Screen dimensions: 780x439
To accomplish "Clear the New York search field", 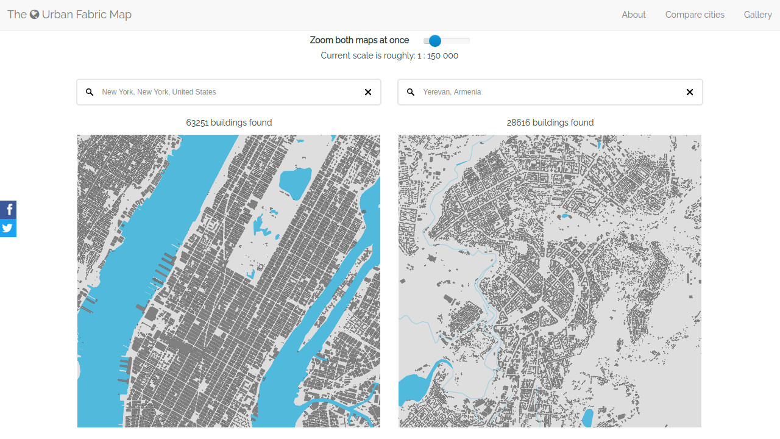I will point(368,92).
